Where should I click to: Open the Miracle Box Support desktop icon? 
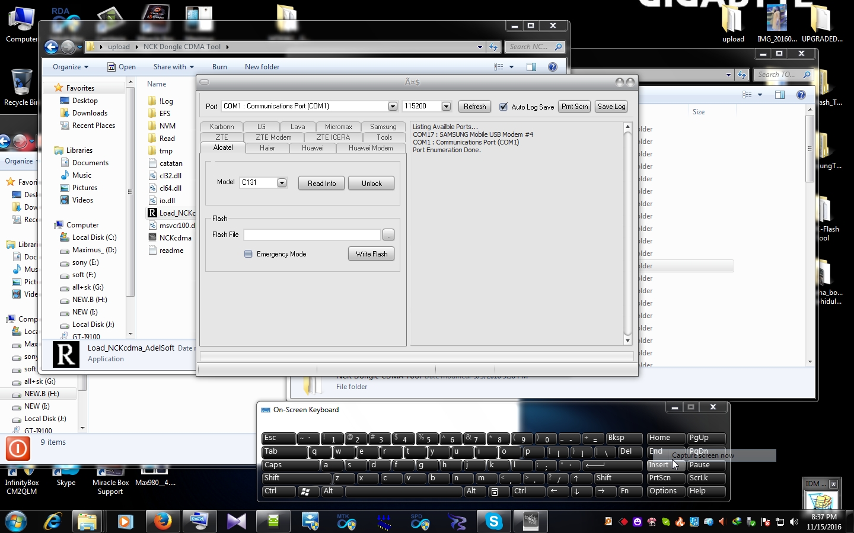110,481
